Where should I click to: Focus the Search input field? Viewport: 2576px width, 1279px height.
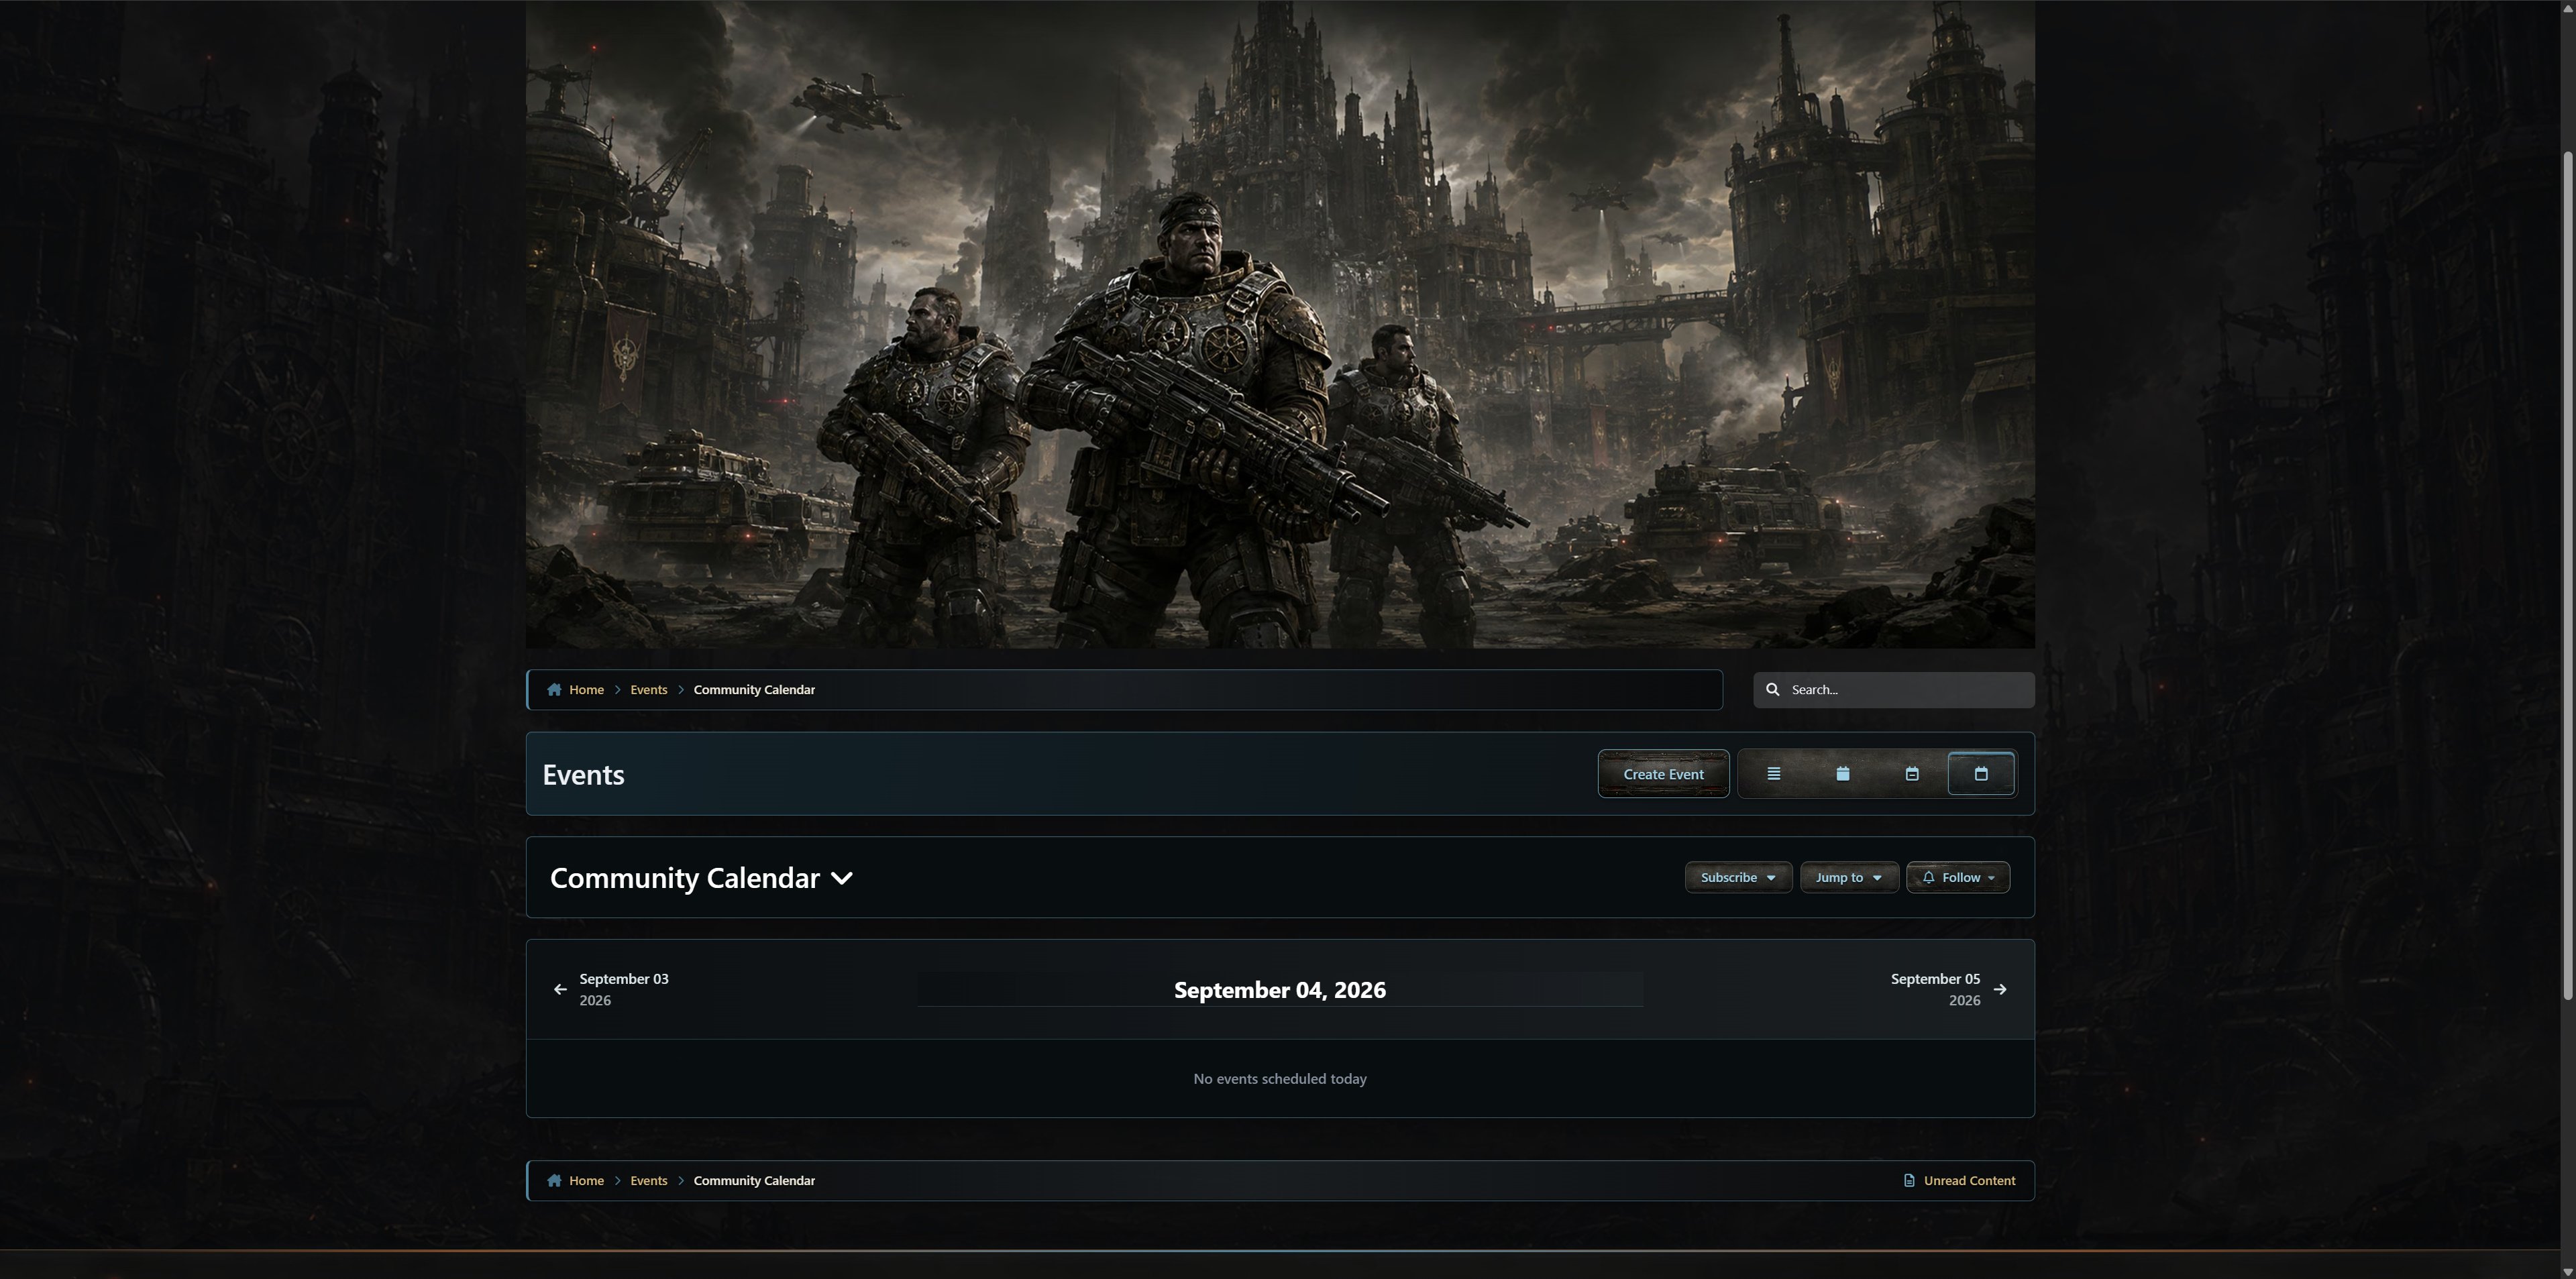click(x=1893, y=689)
